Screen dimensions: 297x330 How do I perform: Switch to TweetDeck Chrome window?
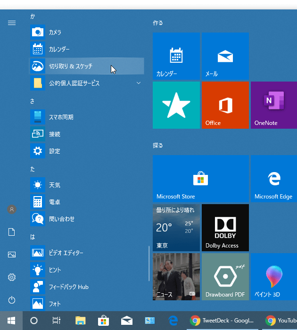[x=222, y=321]
